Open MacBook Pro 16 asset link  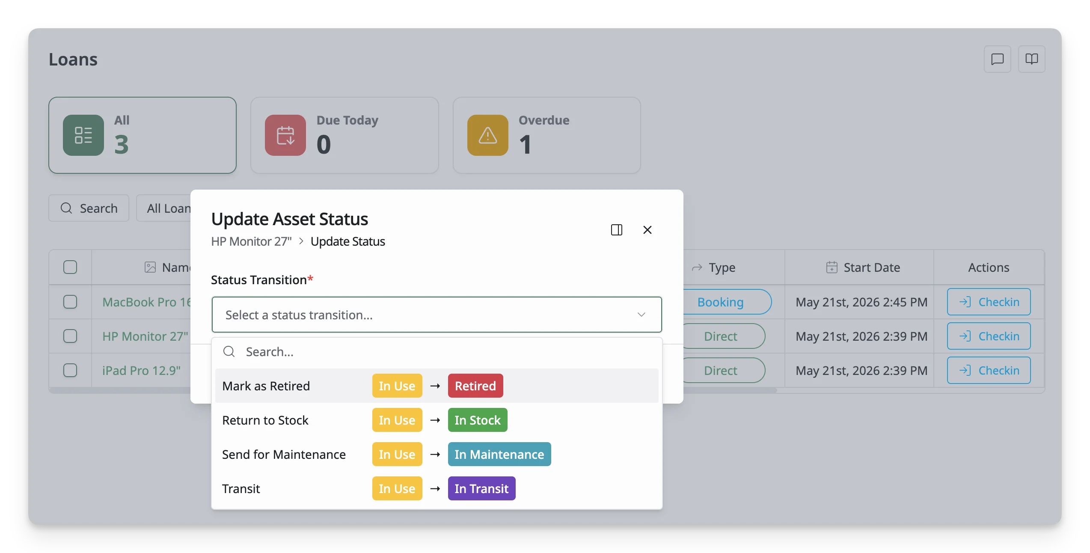146,302
